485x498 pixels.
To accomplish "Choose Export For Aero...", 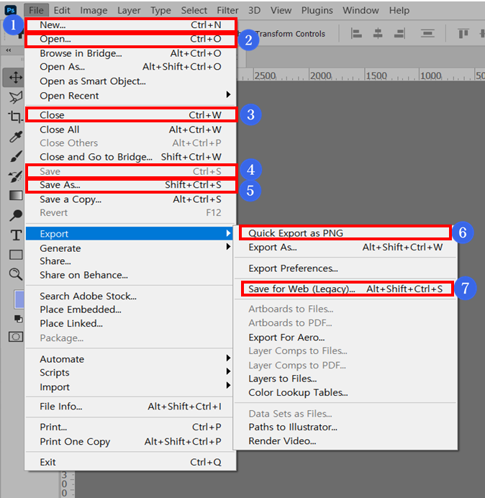I will pos(345,337).
